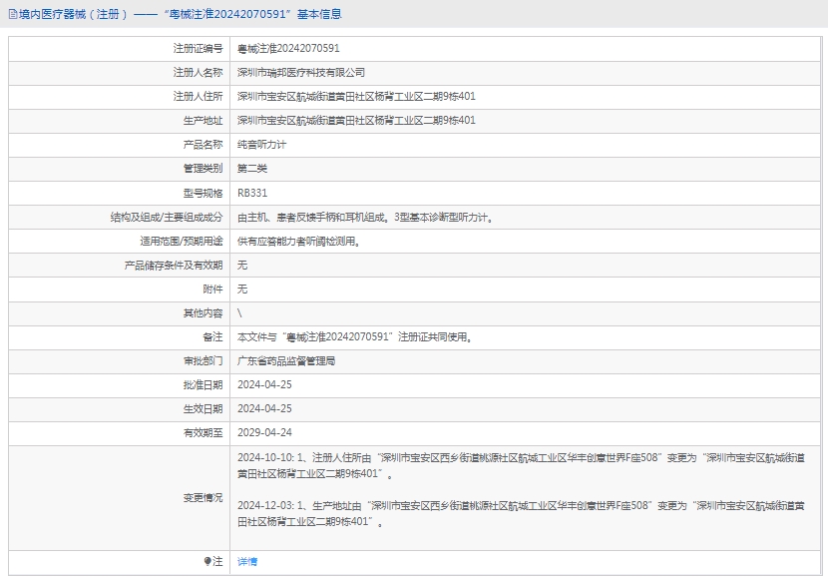Click approval department 广东省药品监督管理局
Viewport: 828px width, 579px height.
(x=286, y=361)
